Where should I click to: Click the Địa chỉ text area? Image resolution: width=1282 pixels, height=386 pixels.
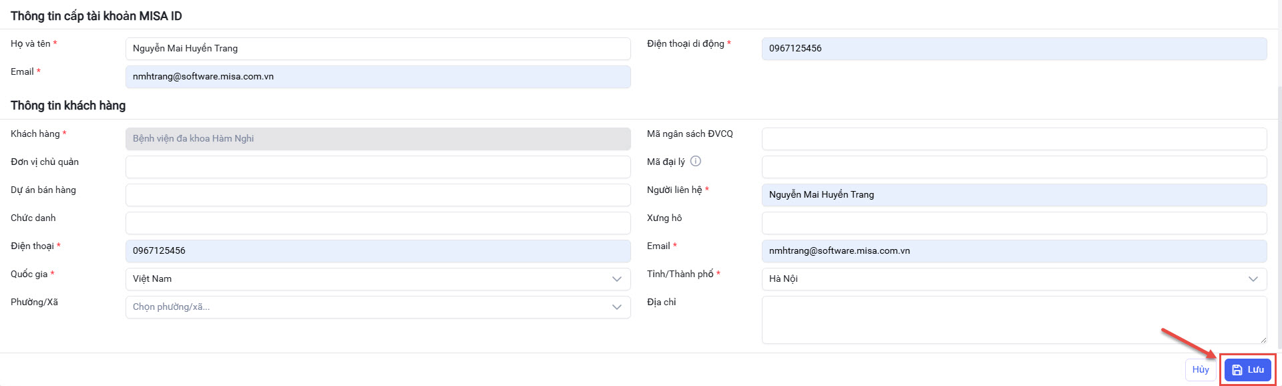[1014, 320]
